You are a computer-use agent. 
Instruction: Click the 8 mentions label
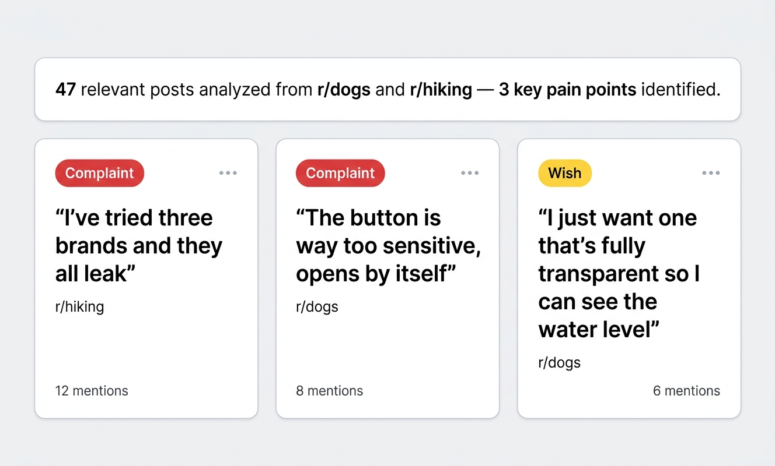pyautogui.click(x=330, y=391)
